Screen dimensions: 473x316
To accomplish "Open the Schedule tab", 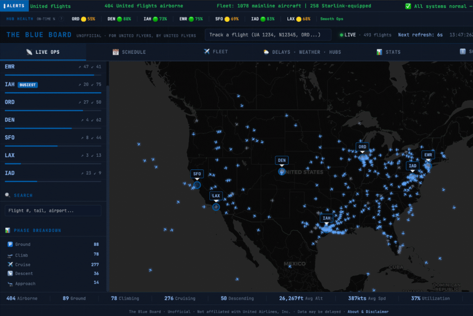I will (x=129, y=52).
